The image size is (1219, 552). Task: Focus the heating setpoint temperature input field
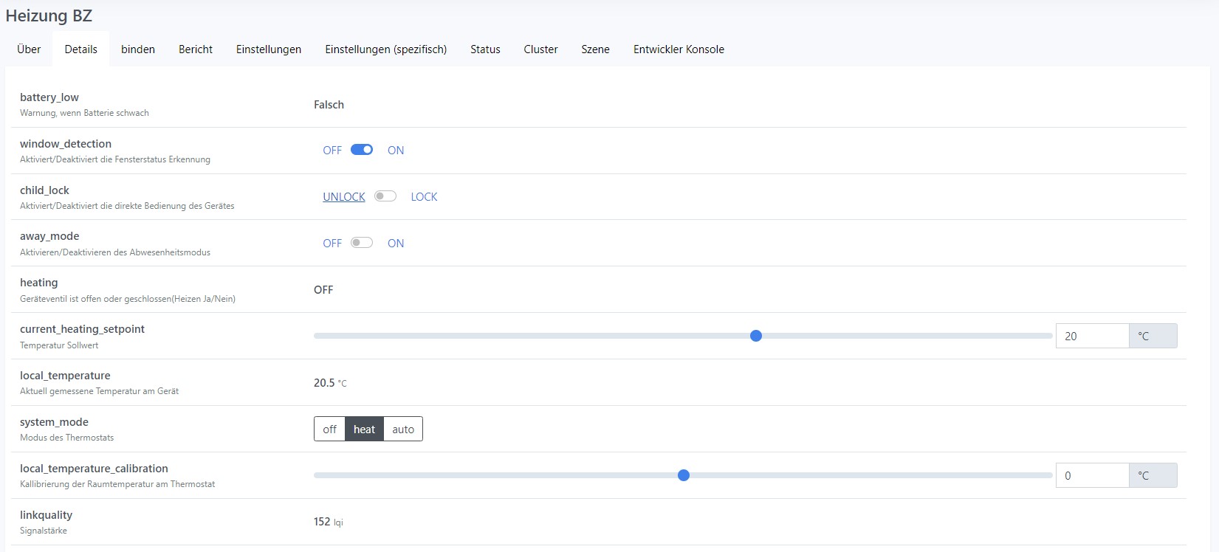click(x=1092, y=336)
